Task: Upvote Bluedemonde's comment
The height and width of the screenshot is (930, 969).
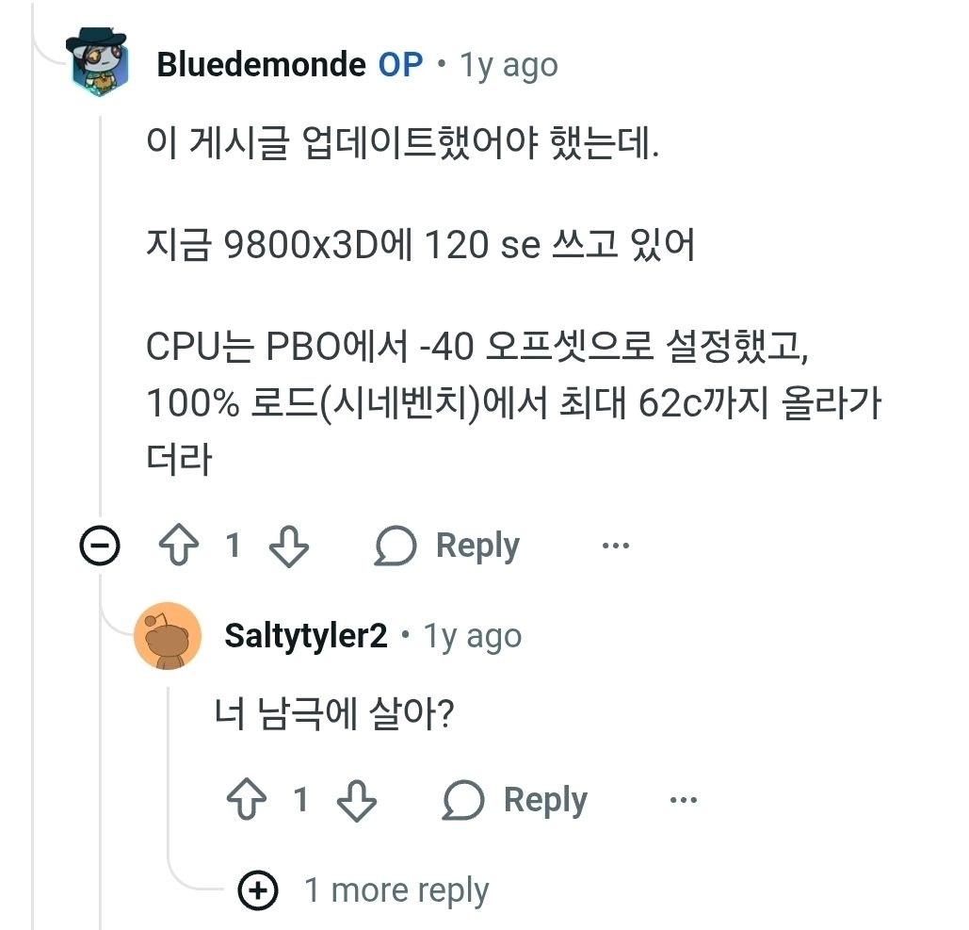Action: pos(179,545)
